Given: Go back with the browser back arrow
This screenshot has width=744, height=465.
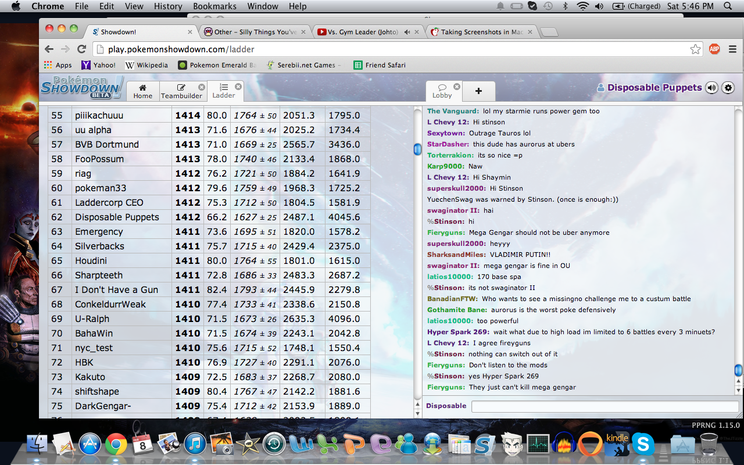Looking at the screenshot, I should 49,49.
